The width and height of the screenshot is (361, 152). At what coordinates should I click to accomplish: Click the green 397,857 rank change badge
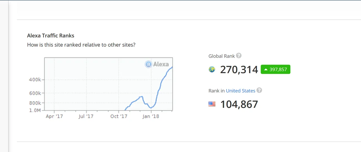click(275, 69)
